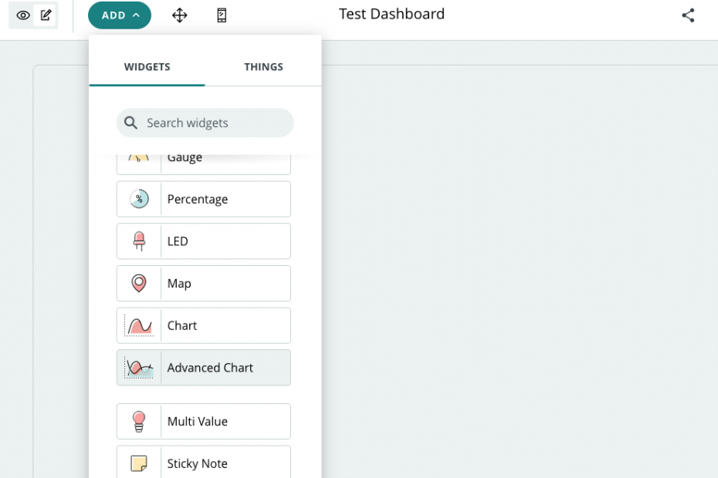Select the edit mode pencil icon
718x478 pixels.
(x=46, y=15)
